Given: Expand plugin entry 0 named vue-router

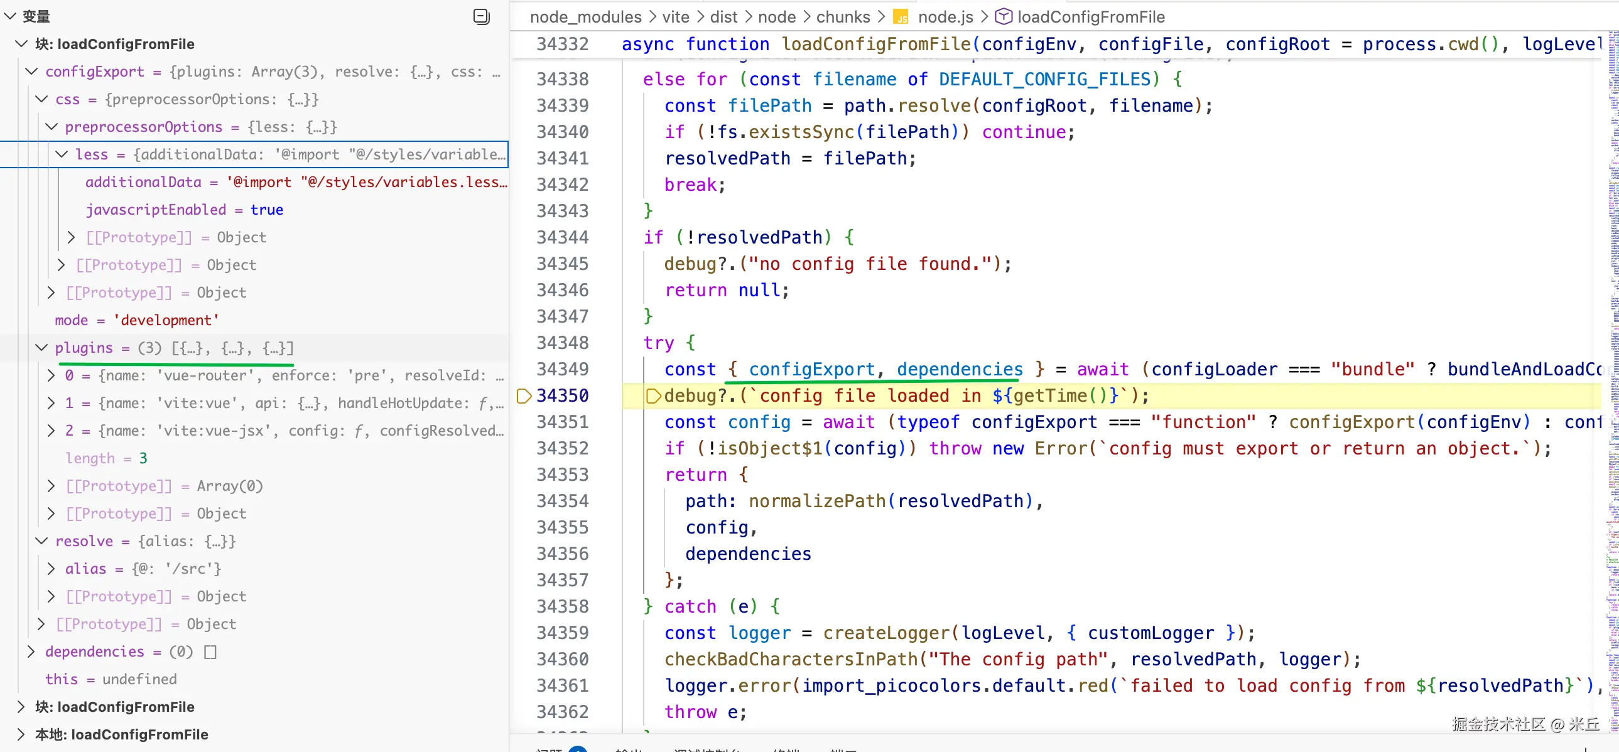Looking at the screenshot, I should point(51,375).
